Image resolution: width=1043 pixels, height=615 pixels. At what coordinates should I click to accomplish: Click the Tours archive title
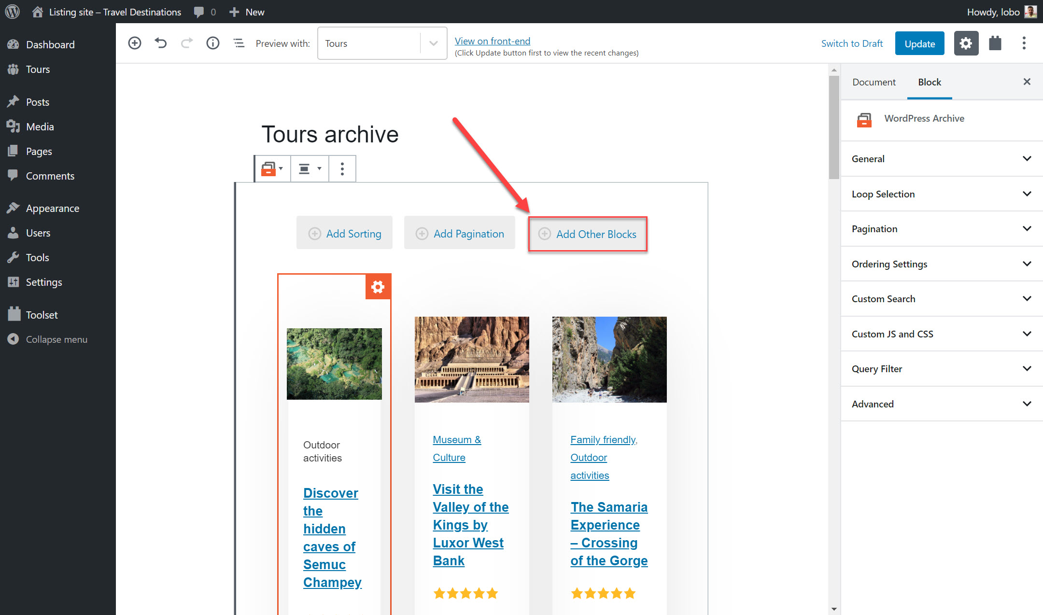click(330, 134)
